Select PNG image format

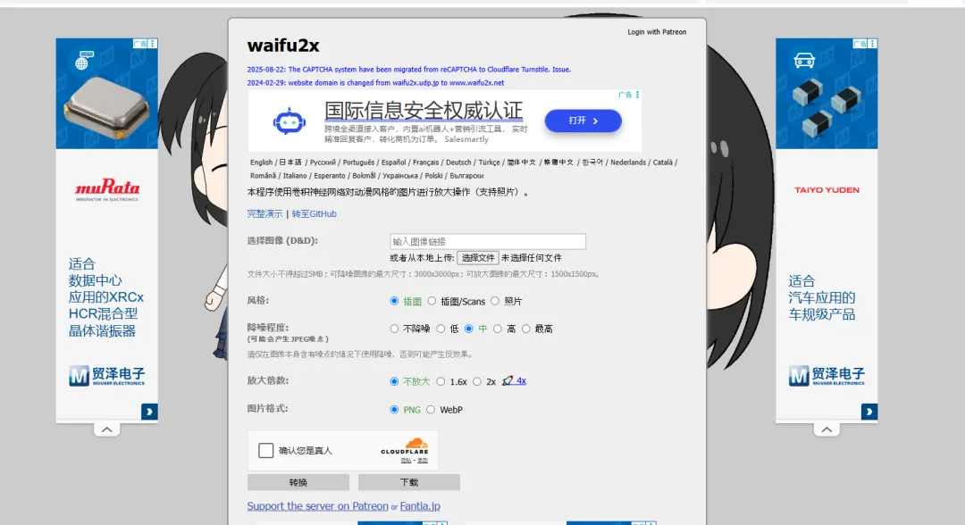(394, 410)
